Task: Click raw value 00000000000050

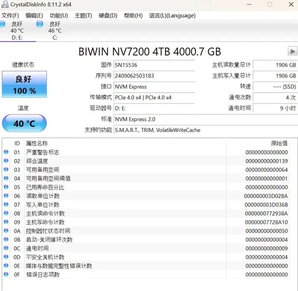Action: (267, 231)
